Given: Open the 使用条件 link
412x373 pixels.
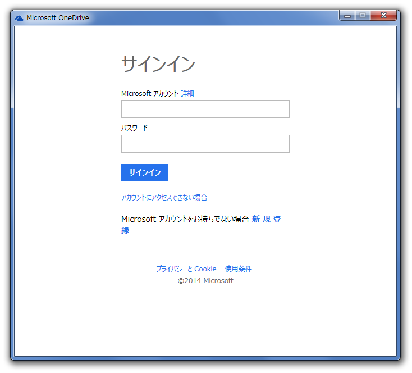Looking at the screenshot, I should (x=239, y=269).
